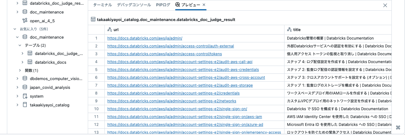Viewport: 405px width, 135px height.
Task: Open the audit-aws-cross-account link
Action: point(186,78)
